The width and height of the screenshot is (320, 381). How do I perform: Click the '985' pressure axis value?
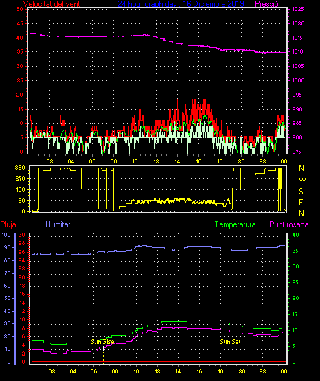point(297,123)
